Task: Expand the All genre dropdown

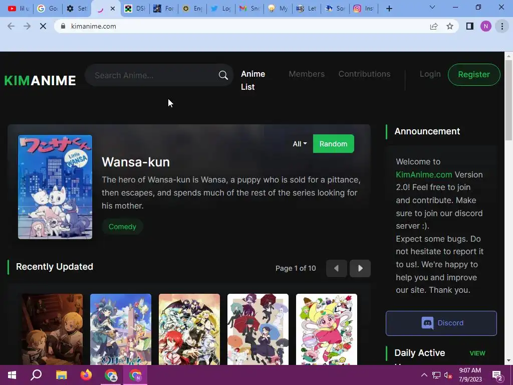Action: point(300,144)
